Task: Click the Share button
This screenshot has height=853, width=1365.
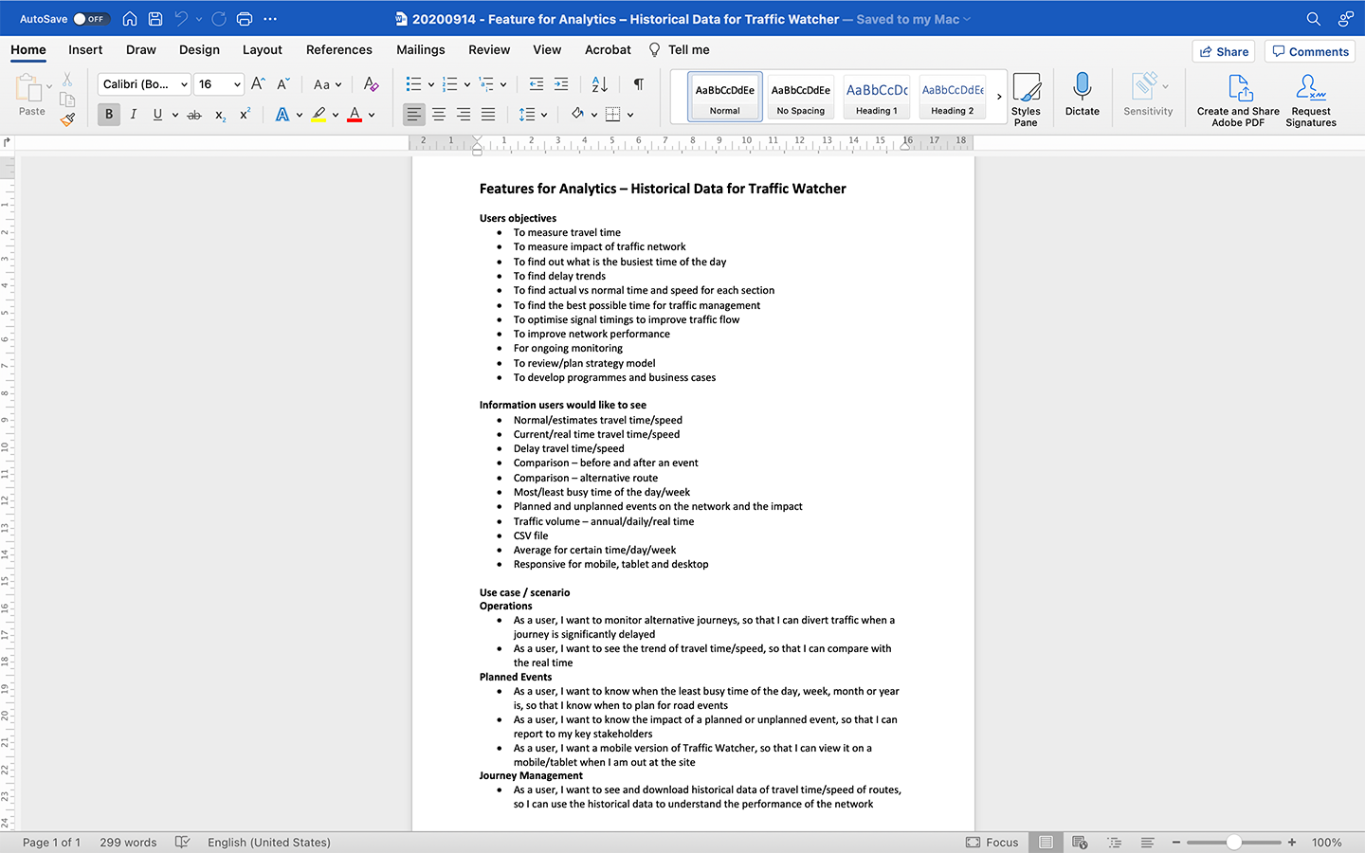Action: coord(1224,51)
